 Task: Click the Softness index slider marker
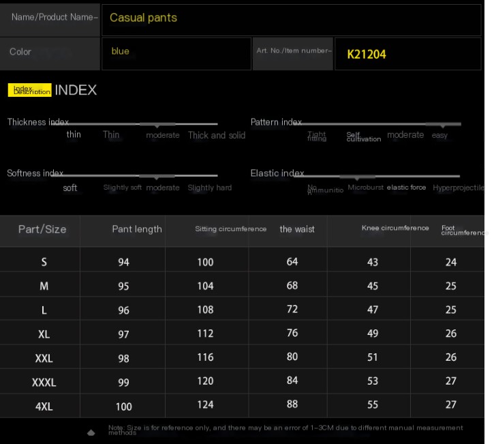tap(157, 176)
